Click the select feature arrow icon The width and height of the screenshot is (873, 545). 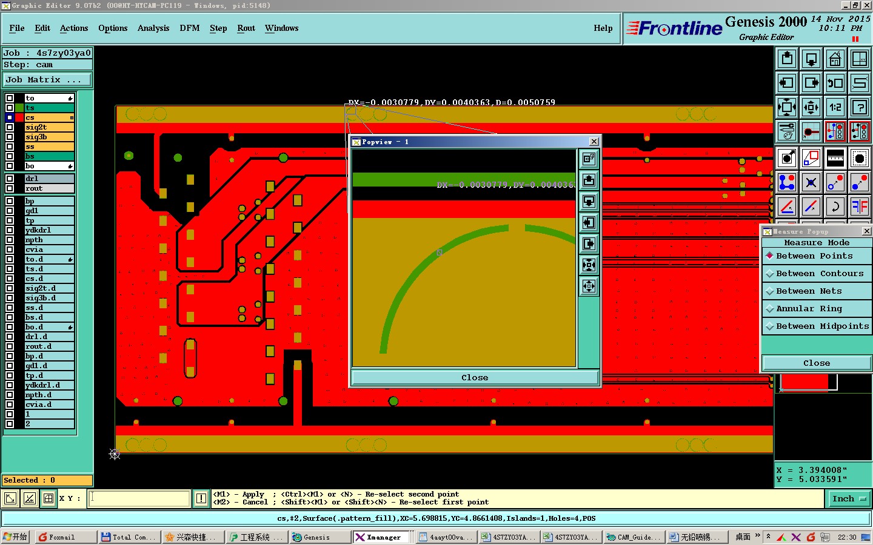point(787,159)
